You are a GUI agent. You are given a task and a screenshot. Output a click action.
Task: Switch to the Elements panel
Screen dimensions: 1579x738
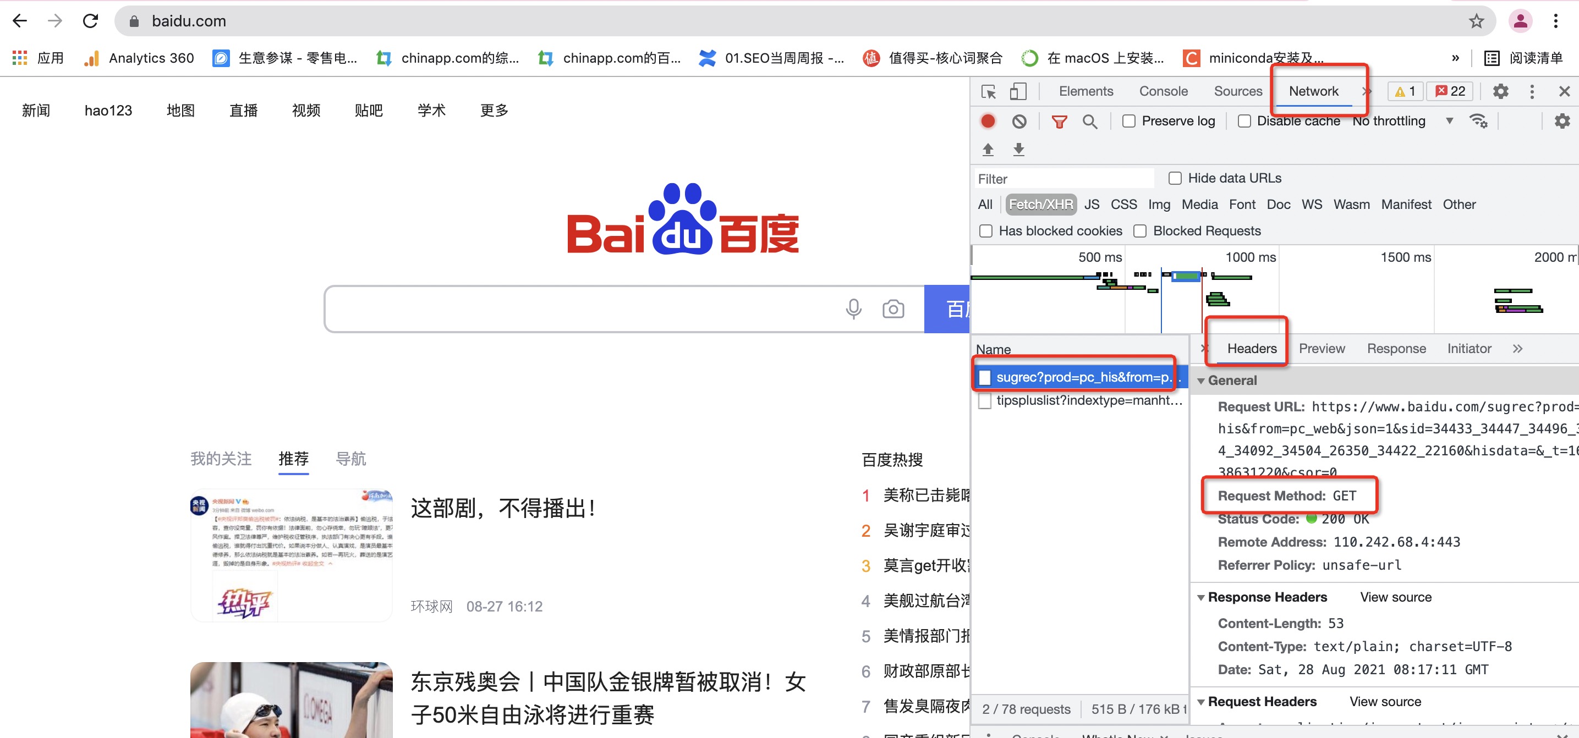pos(1085,91)
